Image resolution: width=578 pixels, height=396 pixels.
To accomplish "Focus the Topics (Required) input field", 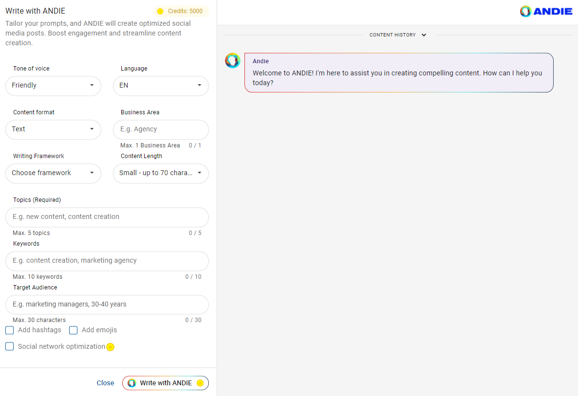I will coord(107,217).
